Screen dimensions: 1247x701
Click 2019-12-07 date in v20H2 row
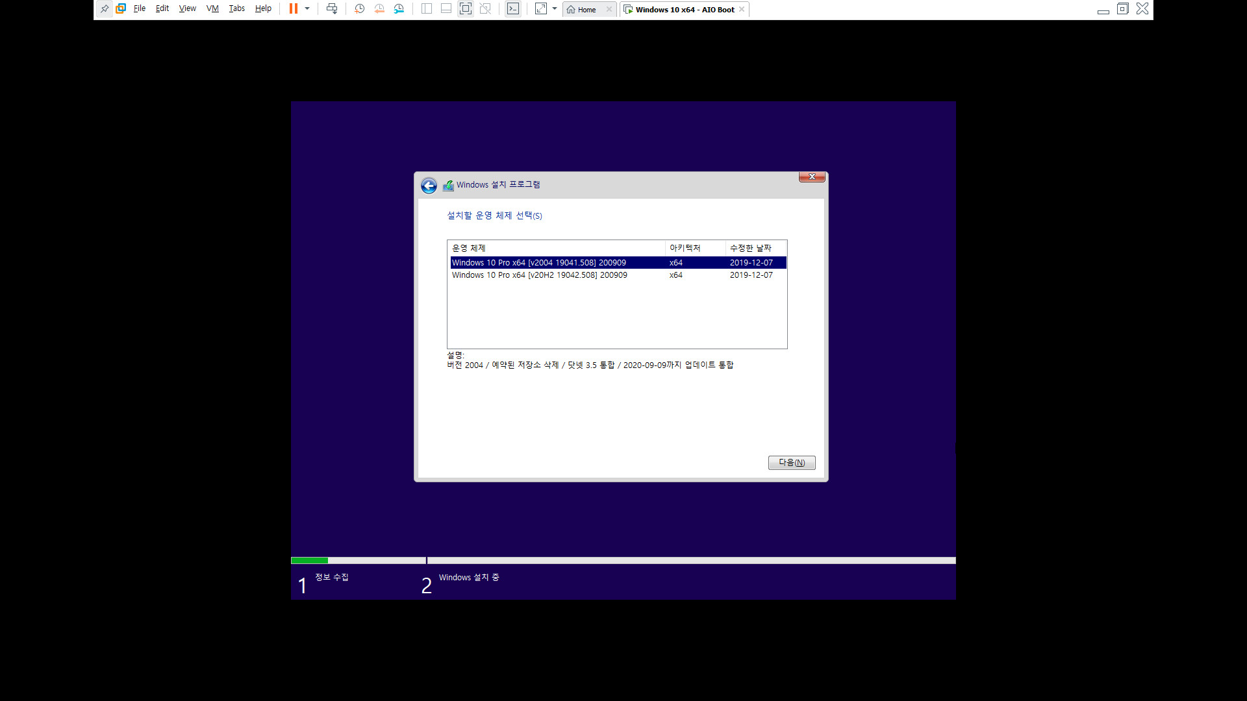pyautogui.click(x=751, y=275)
